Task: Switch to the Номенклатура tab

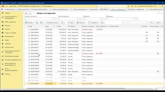Action: click(9, 9)
